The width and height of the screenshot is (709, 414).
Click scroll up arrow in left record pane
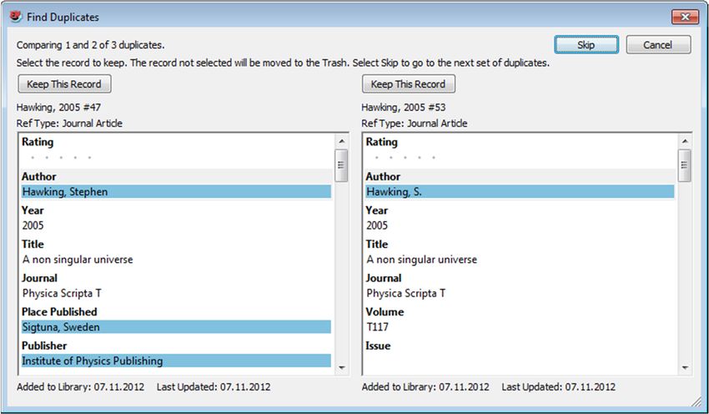[341, 142]
